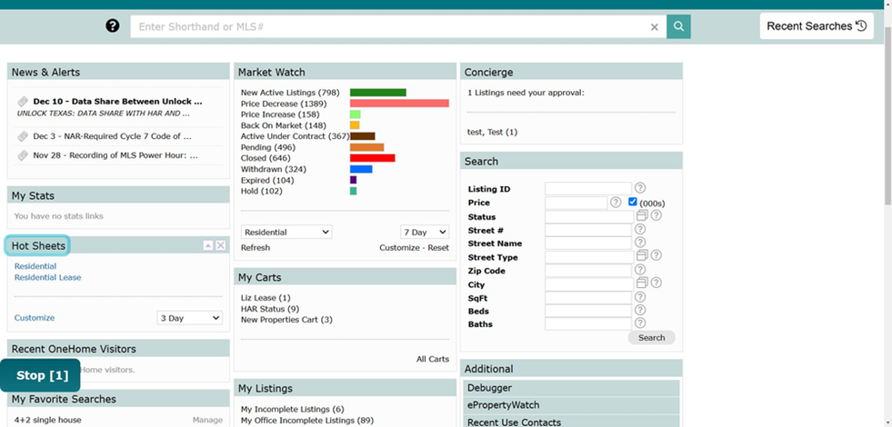Click "Active Under Contract (367)" in Market Watch
Screen dimensions: 892x427
click(x=295, y=136)
